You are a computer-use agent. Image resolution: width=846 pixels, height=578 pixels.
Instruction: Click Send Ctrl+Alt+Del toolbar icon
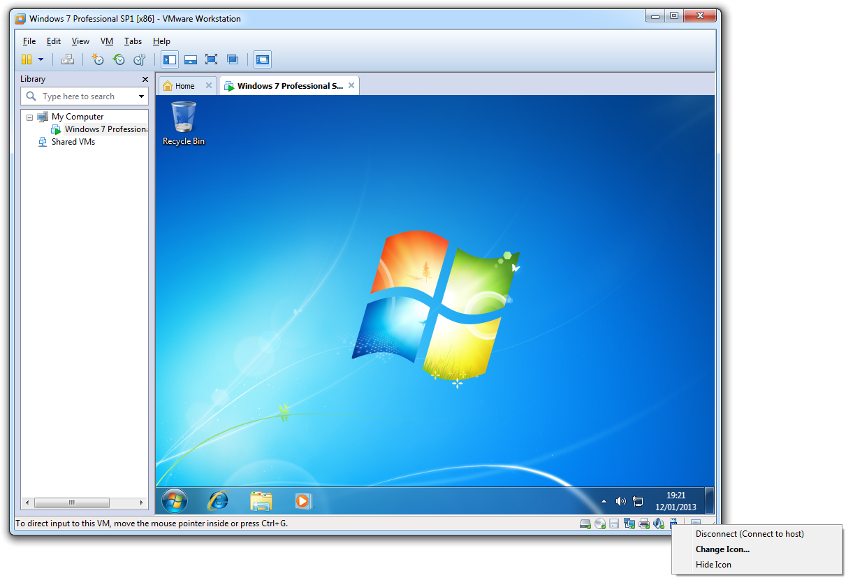click(68, 60)
